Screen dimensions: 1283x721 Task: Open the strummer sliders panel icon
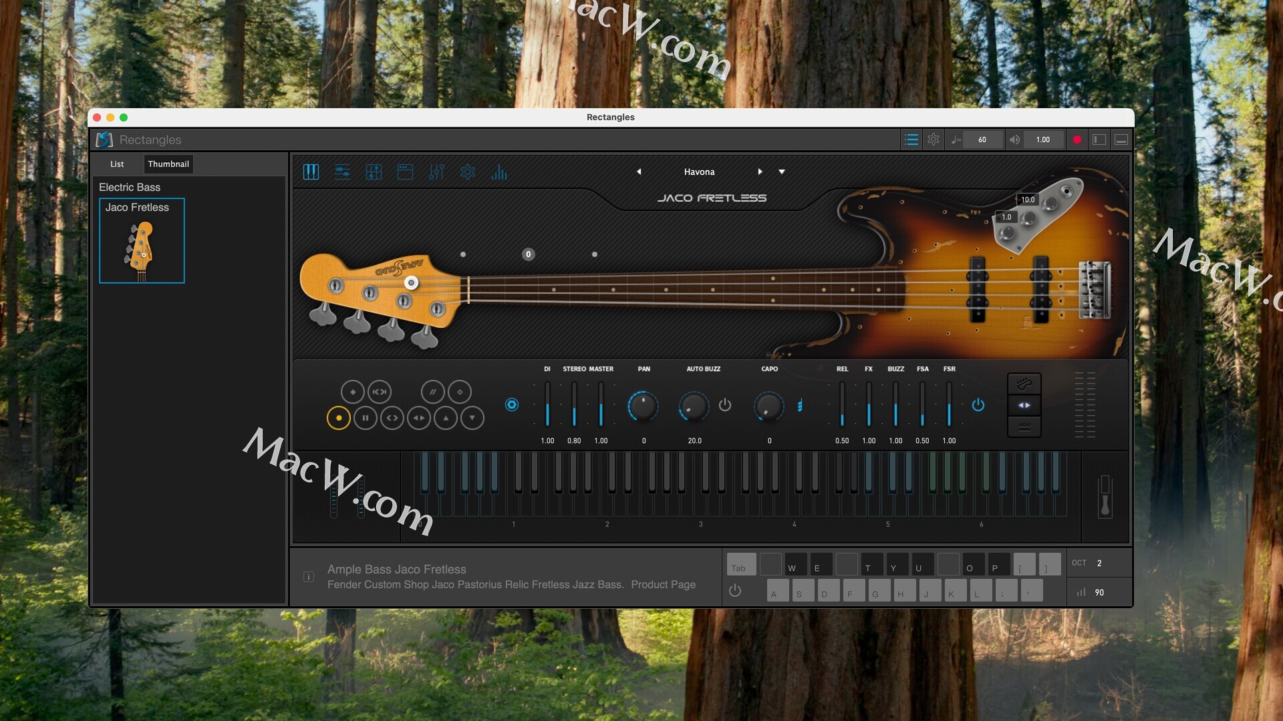coord(342,172)
